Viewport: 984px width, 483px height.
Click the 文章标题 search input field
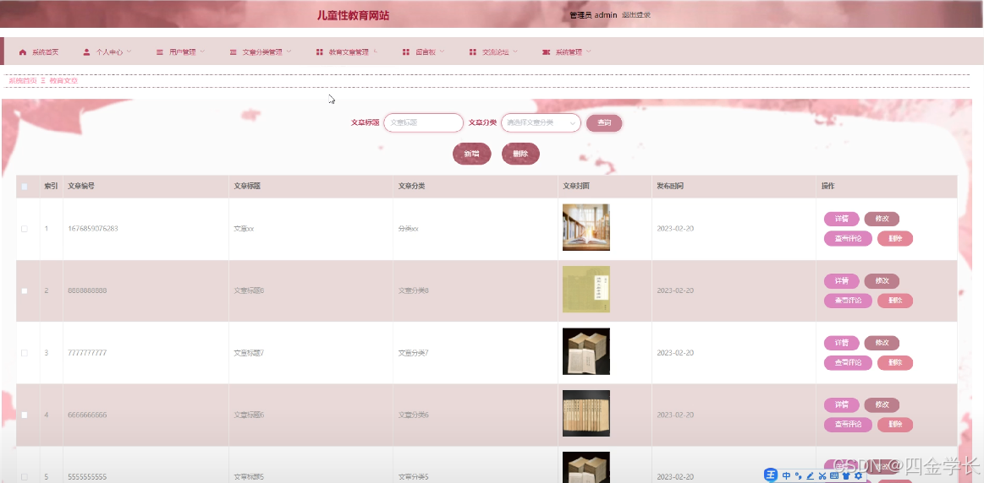423,122
